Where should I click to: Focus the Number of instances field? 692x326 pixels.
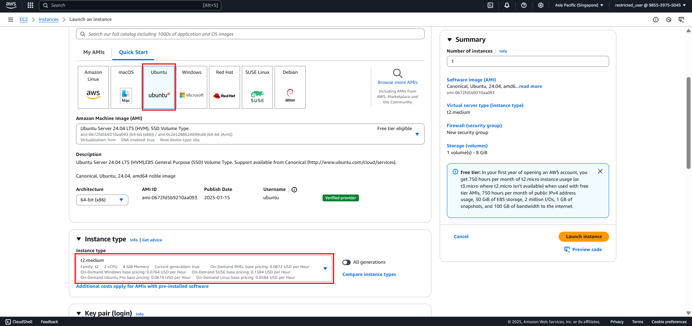[528, 61]
